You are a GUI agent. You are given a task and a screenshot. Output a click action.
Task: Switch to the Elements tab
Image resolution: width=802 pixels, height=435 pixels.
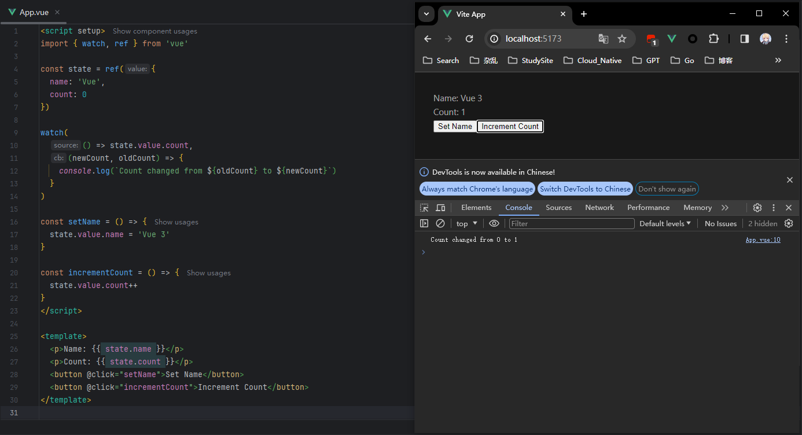click(x=476, y=208)
